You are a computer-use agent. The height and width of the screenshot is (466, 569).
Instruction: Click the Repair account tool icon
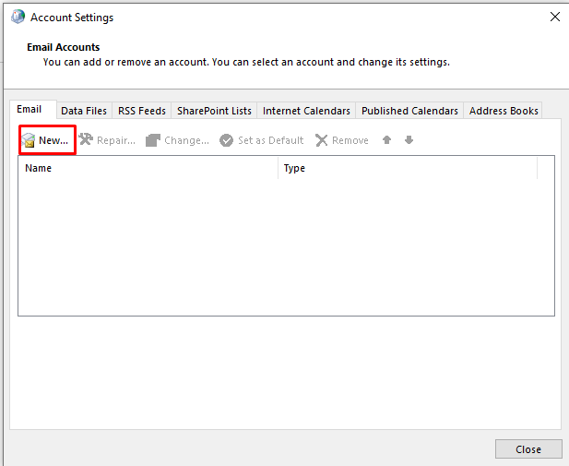coord(86,140)
